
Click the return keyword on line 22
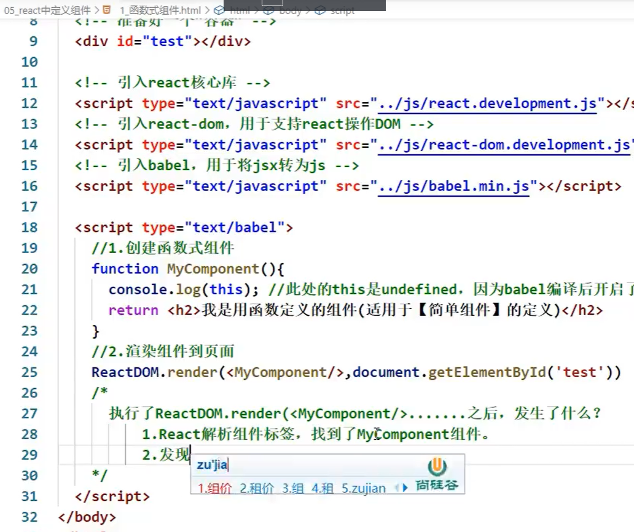(133, 310)
